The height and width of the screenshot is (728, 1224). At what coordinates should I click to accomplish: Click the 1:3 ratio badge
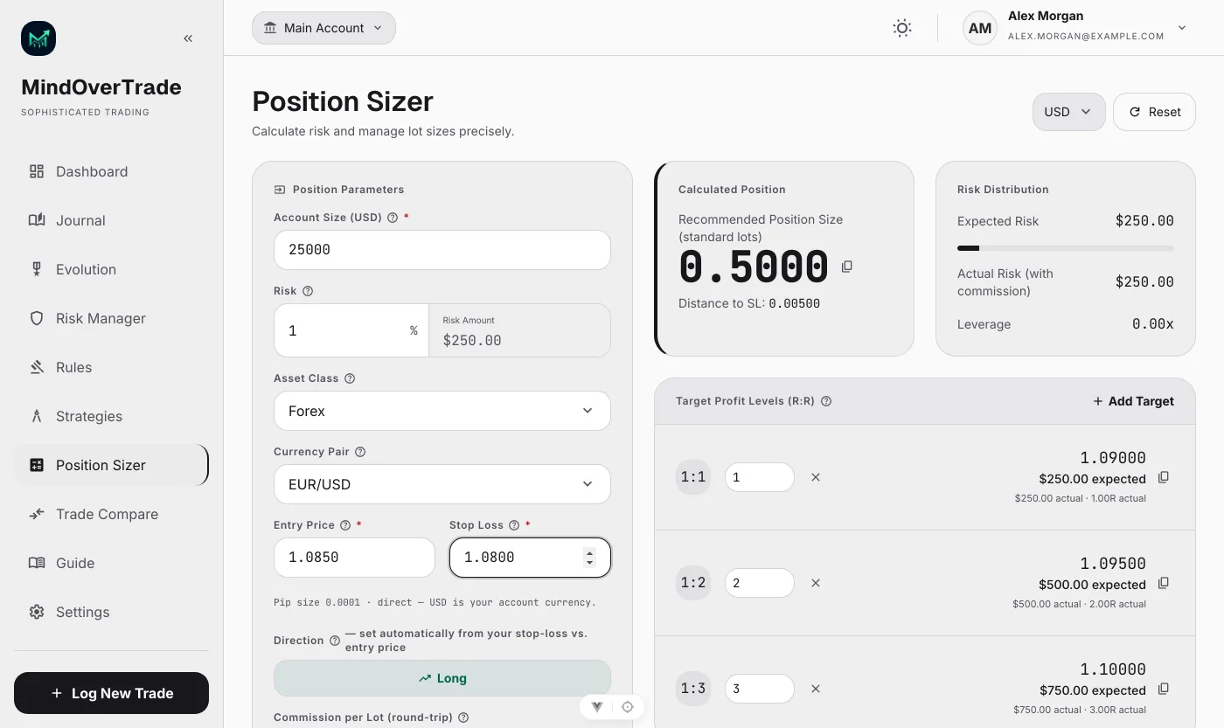693,689
